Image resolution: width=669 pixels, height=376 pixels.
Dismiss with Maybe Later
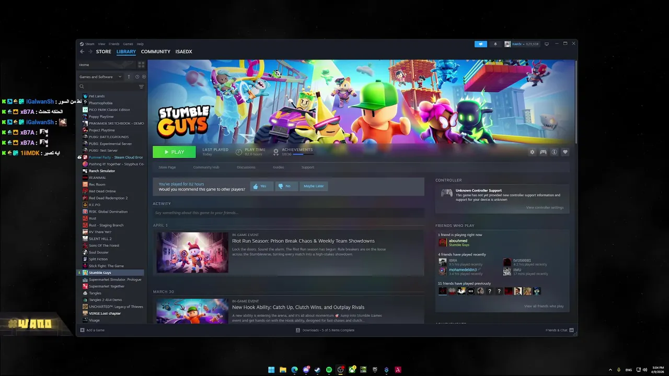point(314,186)
